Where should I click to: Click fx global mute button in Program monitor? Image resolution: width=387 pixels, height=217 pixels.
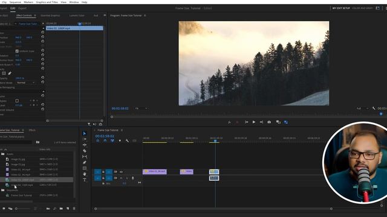[229, 122]
